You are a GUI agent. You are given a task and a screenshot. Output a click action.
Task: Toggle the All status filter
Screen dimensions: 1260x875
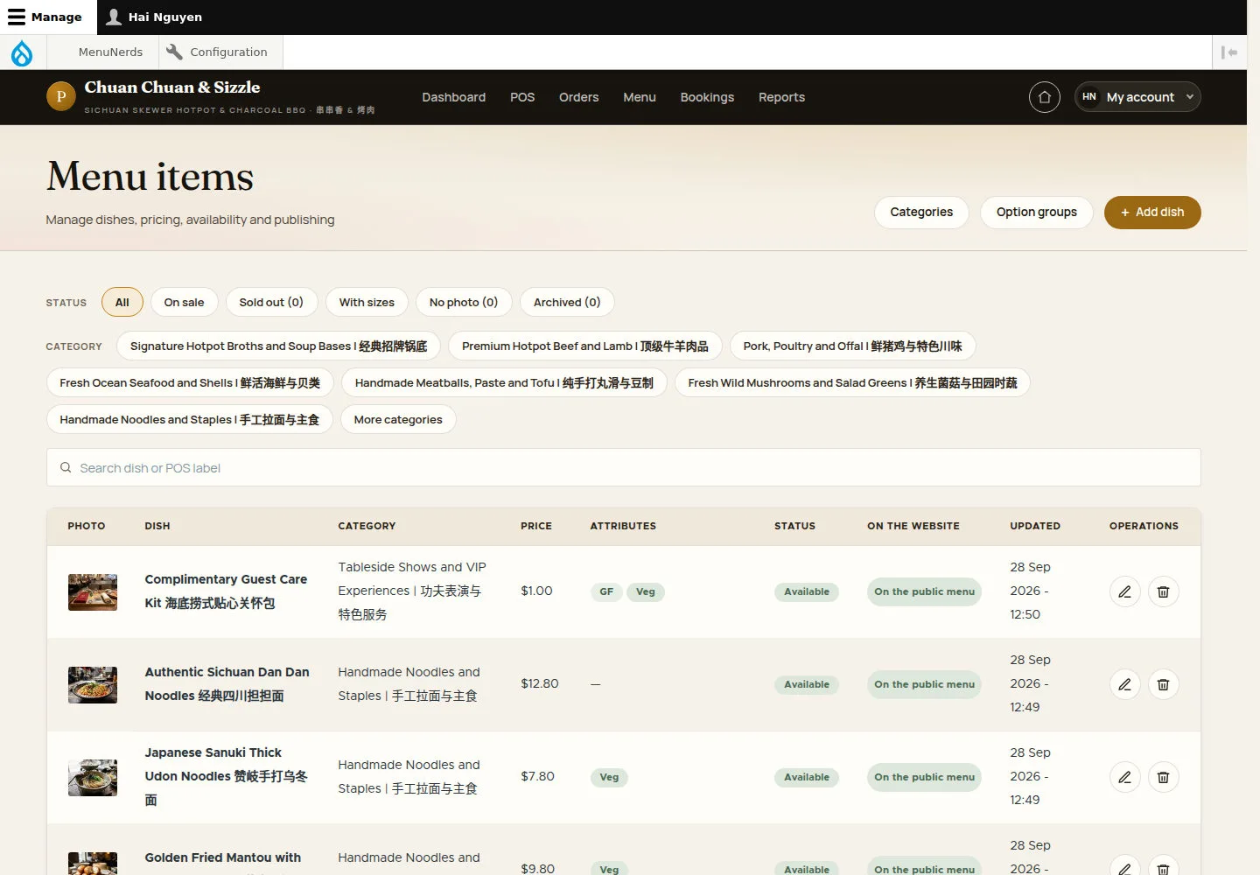click(x=122, y=303)
